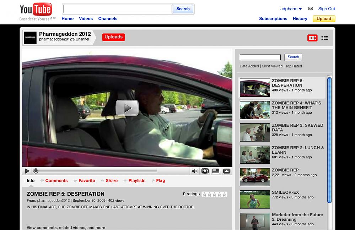Image resolution: width=355 pixels, height=230 pixels.
Task: Mute the video using the speaker icon
Action: point(195,171)
